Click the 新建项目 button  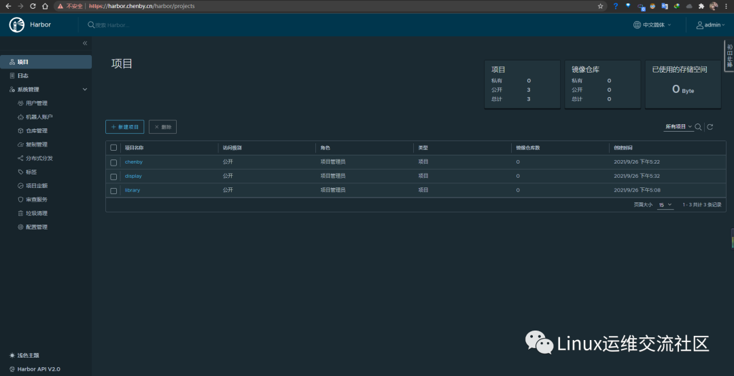(x=125, y=127)
